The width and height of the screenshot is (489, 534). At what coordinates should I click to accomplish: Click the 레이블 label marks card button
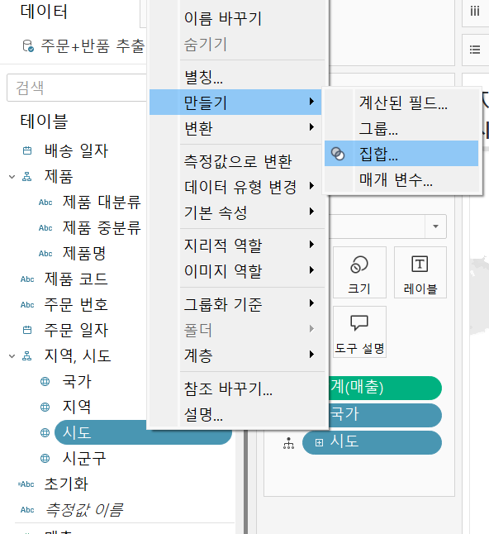[420, 273]
